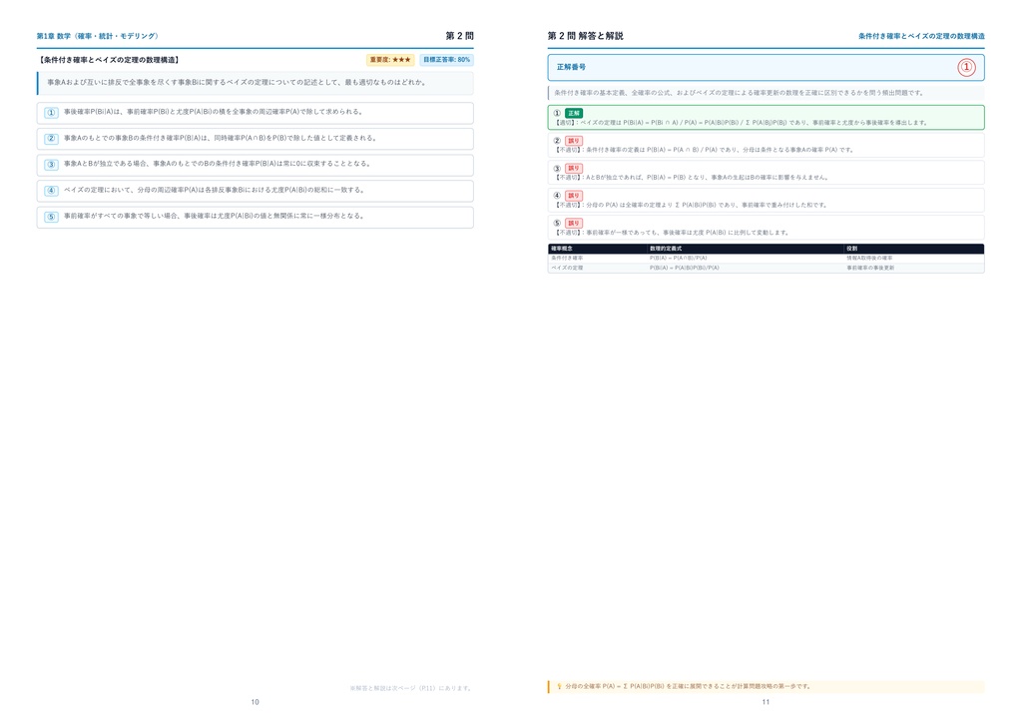Click the number 2 badge of the second answer choice
This screenshot has width=1022, height=723.
52,139
